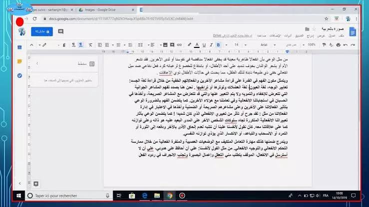Screen dimensions: 369x207
Task: Bookmark this page with the star
Action: pyautogui.click(x=326, y=19)
